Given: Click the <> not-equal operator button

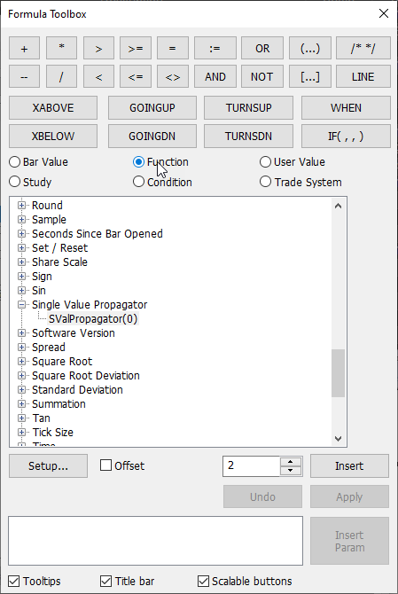Looking at the screenshot, I should 173,77.
